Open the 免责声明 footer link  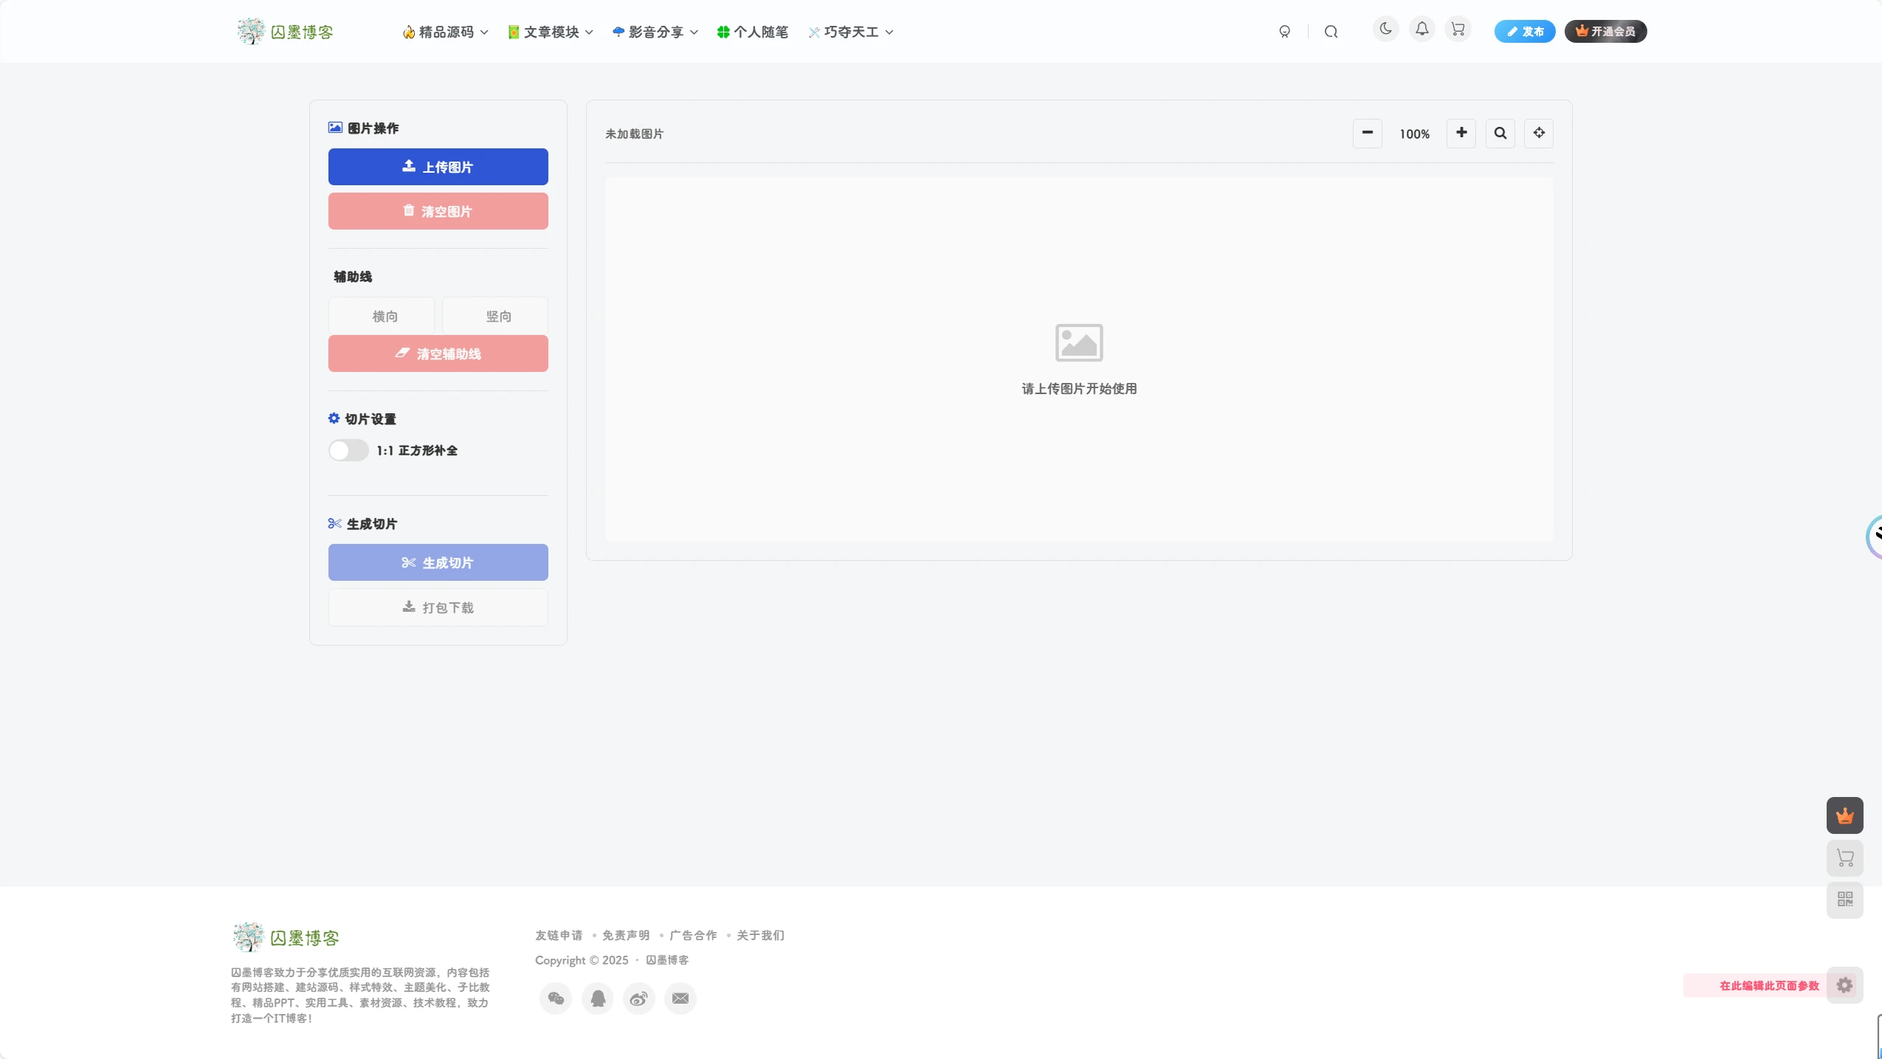pyautogui.click(x=625, y=935)
